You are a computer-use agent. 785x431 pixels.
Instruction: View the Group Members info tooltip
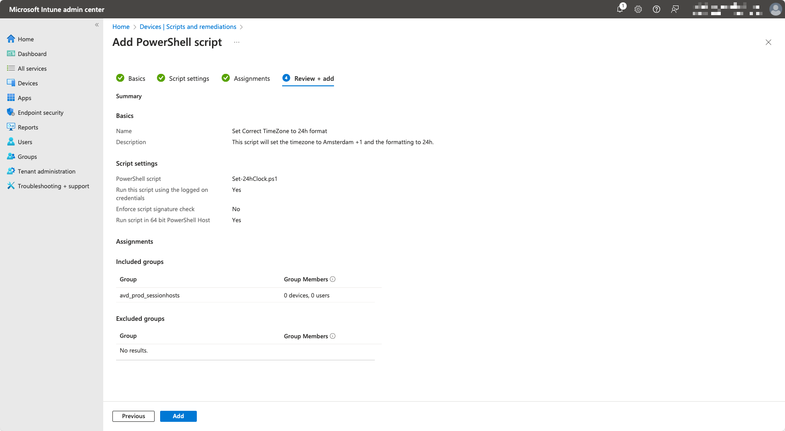click(333, 279)
